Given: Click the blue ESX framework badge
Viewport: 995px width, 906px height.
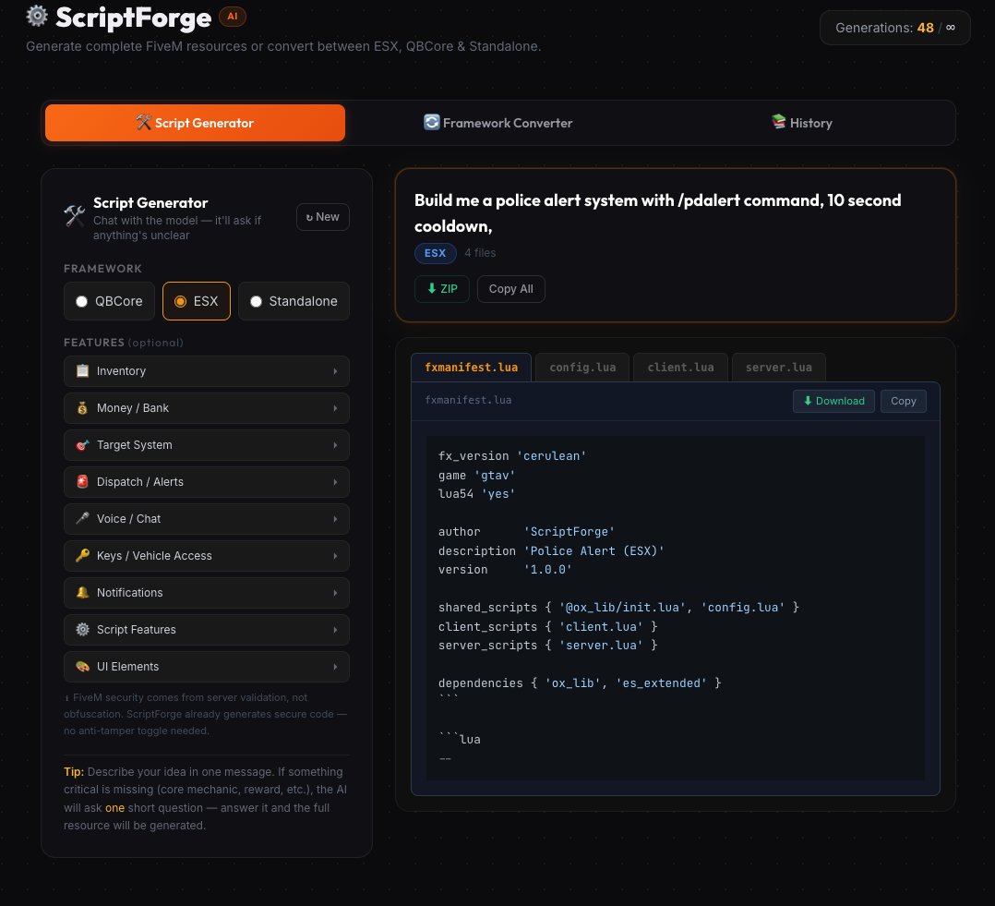Looking at the screenshot, I should click(x=436, y=253).
